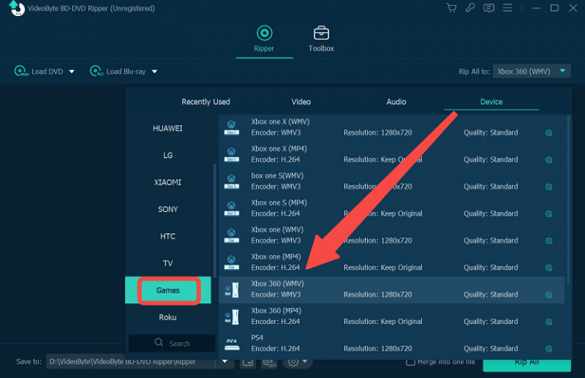Viewport: 585px width, 378px height.
Task: Click the Xbox one X (MP4) device icon
Action: pyautogui.click(x=232, y=155)
